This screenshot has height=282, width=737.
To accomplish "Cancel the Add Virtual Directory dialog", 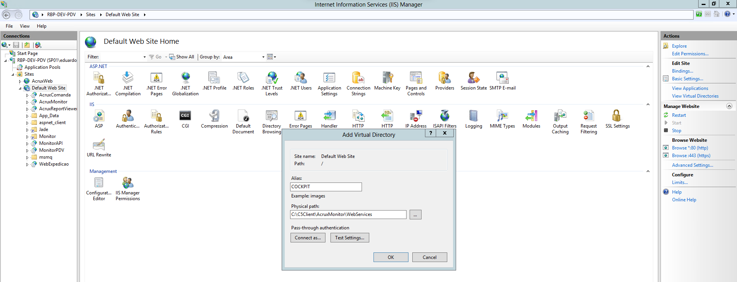I will (x=430, y=257).
